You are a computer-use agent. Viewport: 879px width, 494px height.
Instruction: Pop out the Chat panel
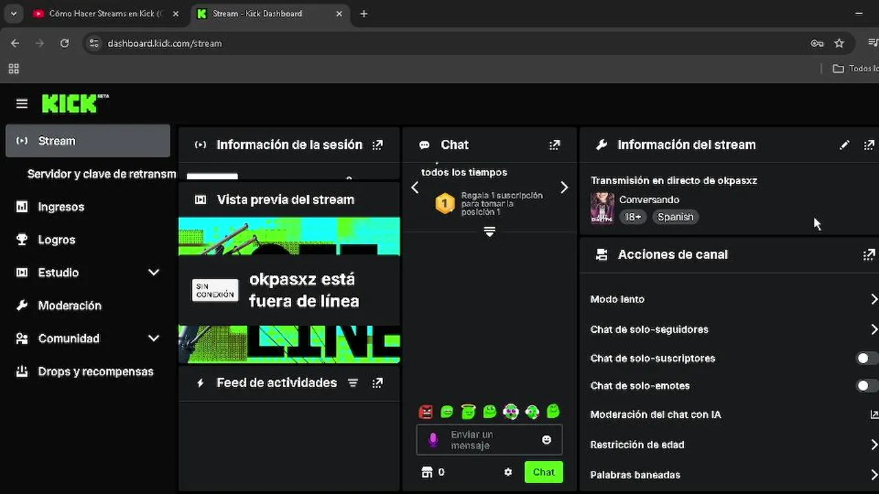554,145
